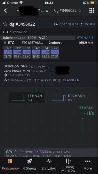Tap the lightning power consumption icon
Screen dimensions: 98x174
82,24
